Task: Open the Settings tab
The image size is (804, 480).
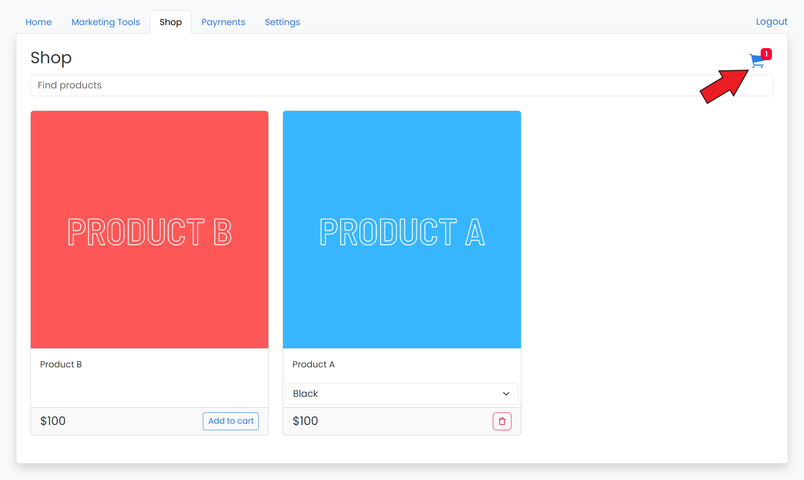Action: [x=282, y=22]
